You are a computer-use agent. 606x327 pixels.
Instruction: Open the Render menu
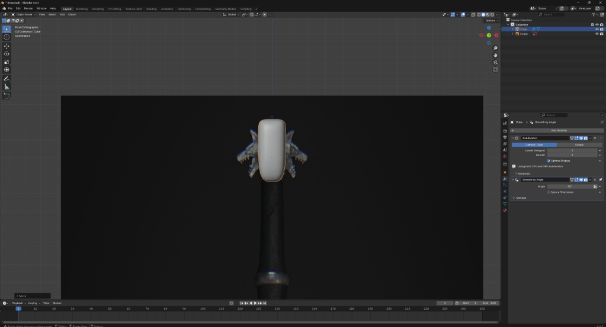28,9
